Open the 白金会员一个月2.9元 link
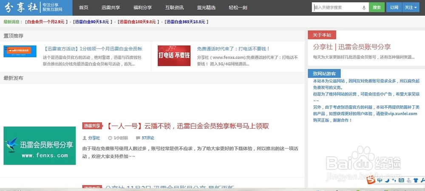 [45, 22]
